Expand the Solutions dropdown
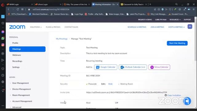Screen dimensions: 197x111 click(x=36, y=27)
